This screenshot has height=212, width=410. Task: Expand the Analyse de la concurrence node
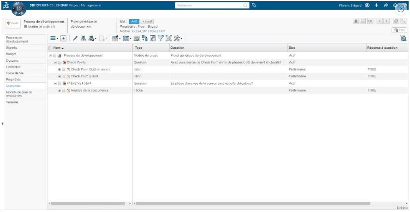59,91
